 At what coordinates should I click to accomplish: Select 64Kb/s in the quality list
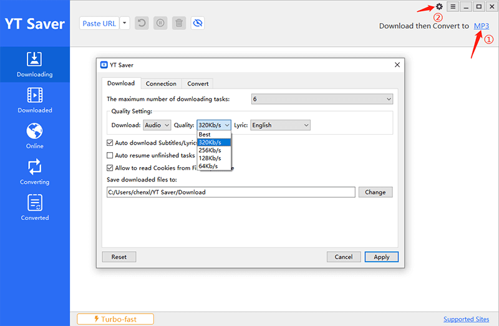(x=214, y=166)
